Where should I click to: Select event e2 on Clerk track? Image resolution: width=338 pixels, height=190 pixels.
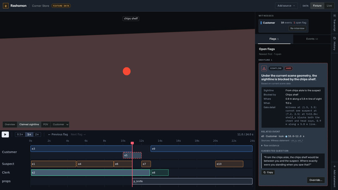91,172
